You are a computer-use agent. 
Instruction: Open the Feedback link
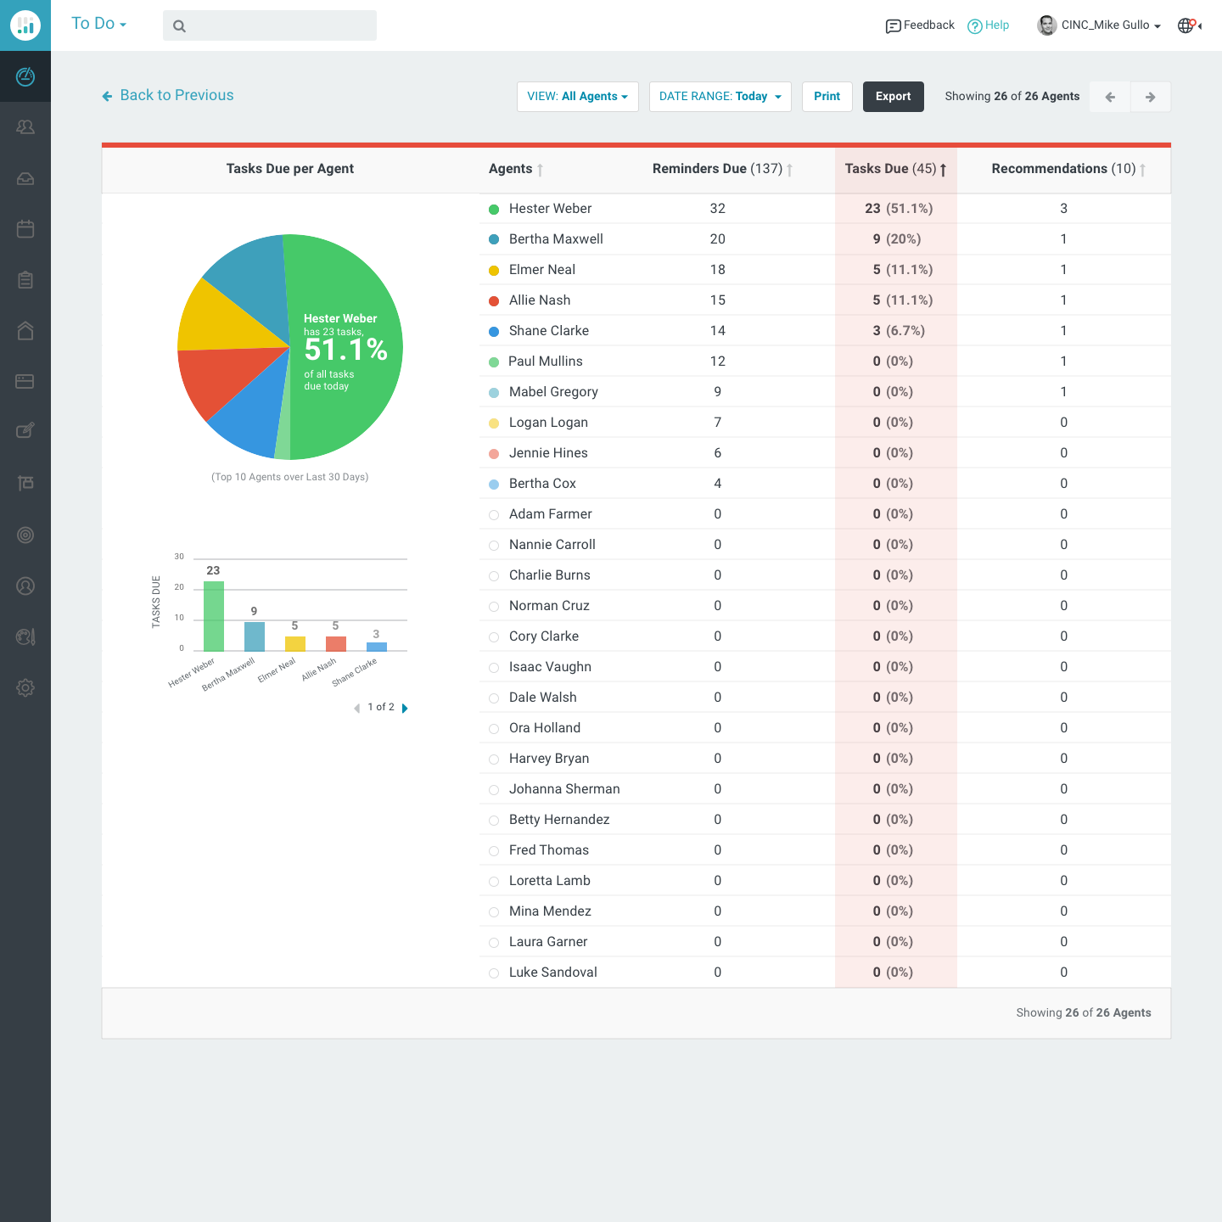tap(929, 25)
